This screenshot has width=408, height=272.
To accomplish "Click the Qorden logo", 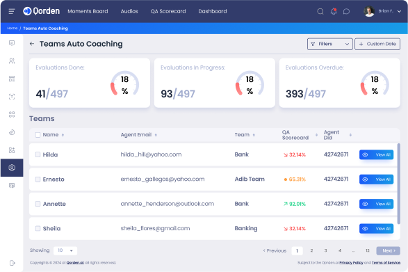I will [42, 11].
